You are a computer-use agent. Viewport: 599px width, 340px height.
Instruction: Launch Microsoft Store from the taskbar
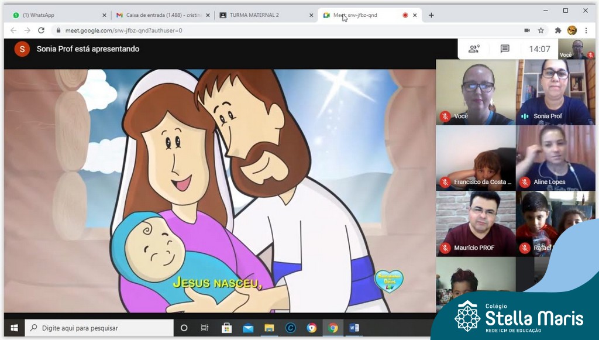click(x=227, y=328)
